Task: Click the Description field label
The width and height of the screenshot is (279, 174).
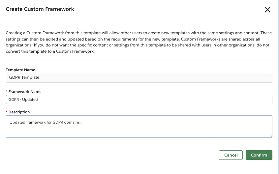Action: tap(19, 112)
